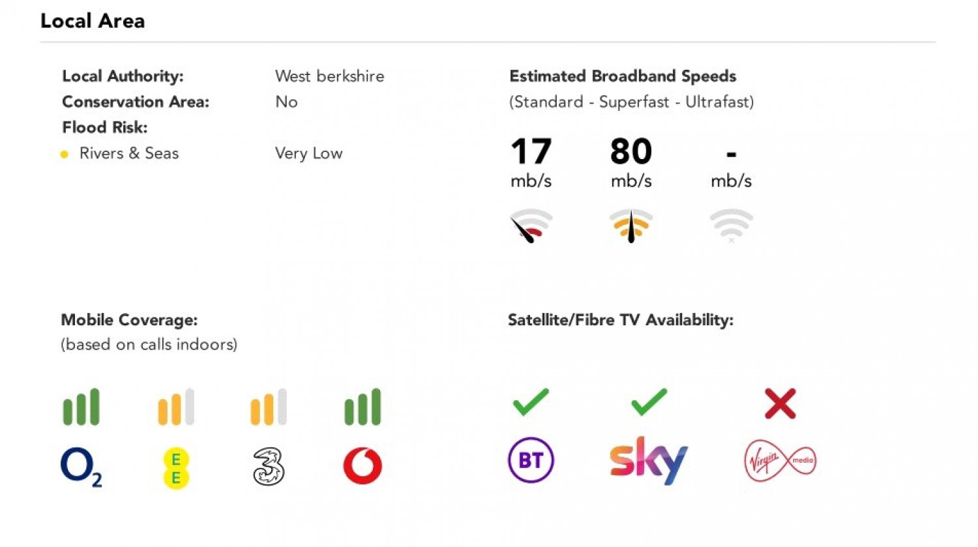Click the Sky provider logo
Image resolution: width=978 pixels, height=547 pixels.
click(649, 460)
